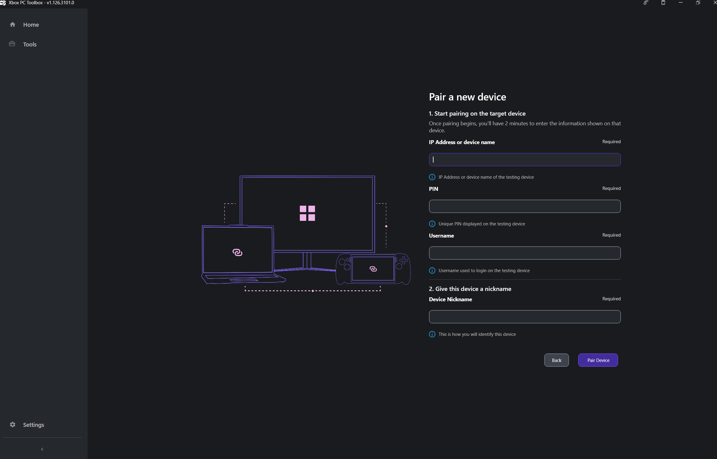Click '1. Start pairing on the target device'

click(477, 113)
